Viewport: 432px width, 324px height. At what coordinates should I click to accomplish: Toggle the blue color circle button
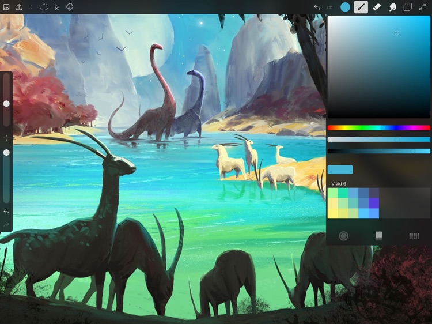[x=345, y=7]
